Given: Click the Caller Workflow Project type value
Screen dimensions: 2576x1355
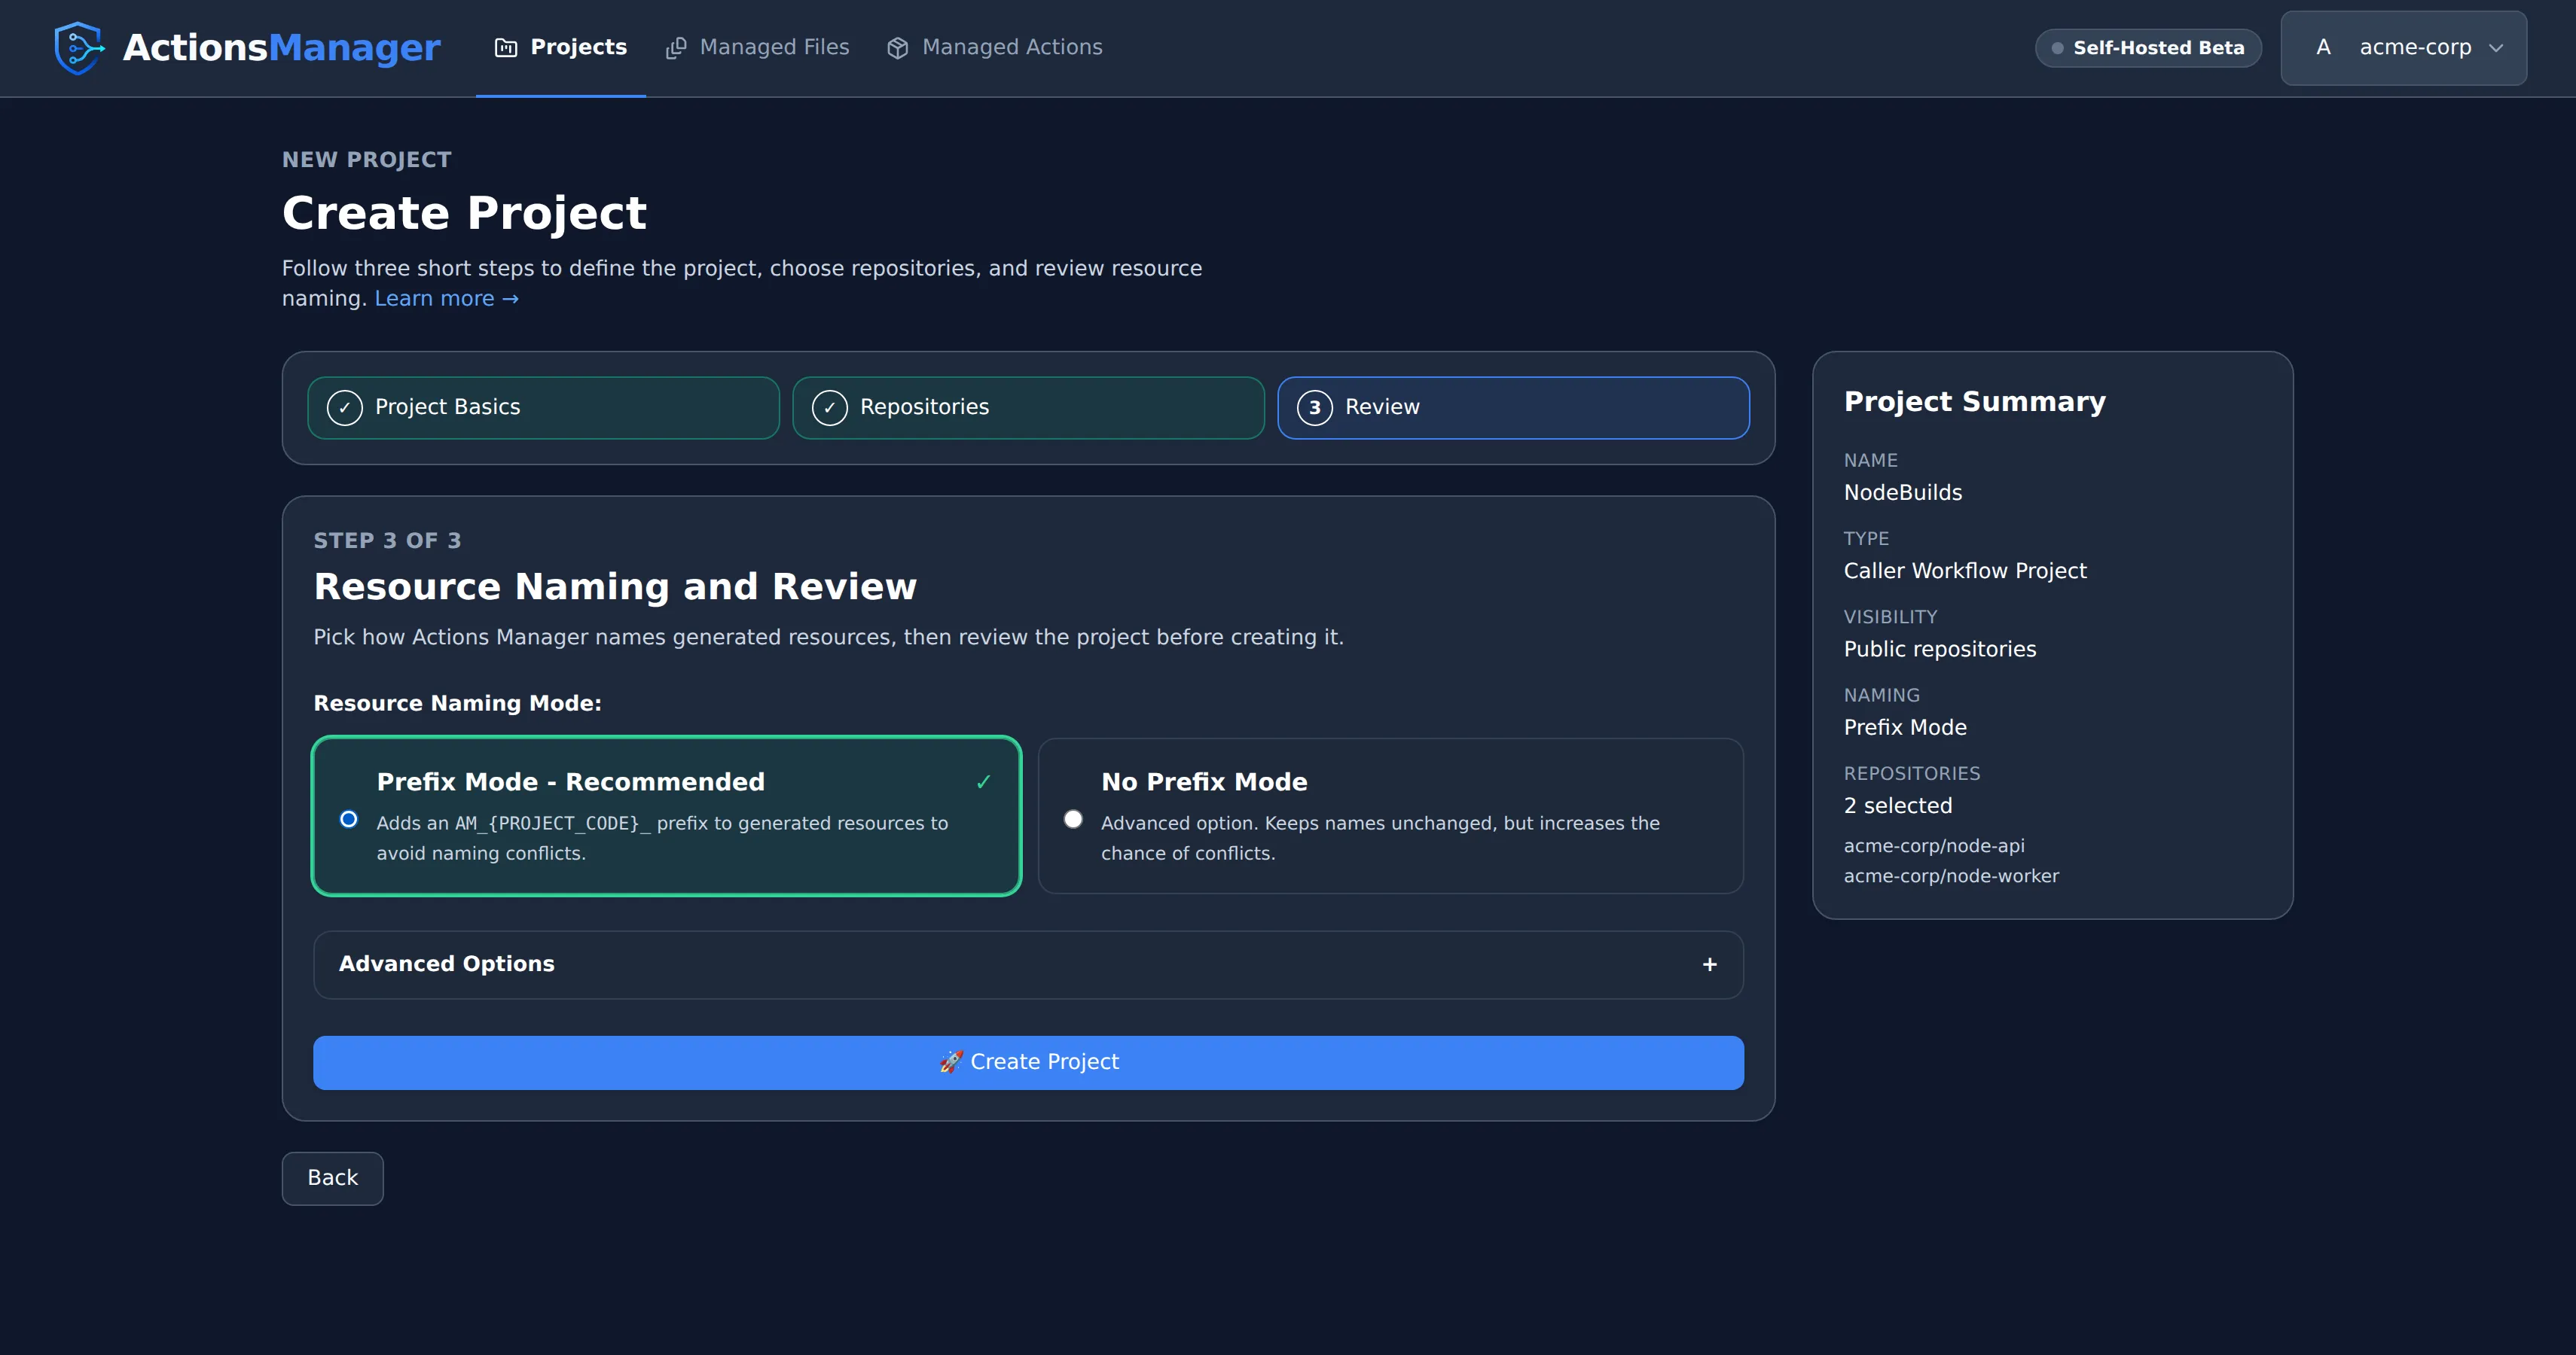Looking at the screenshot, I should click(1966, 571).
